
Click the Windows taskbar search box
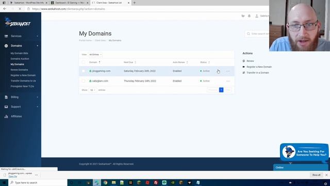(x=38, y=182)
